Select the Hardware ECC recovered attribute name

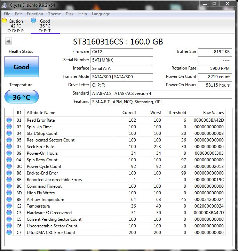(x=49, y=212)
